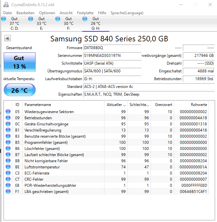Select the F: disk tab
217x222 pixels.
[x=69, y=24]
